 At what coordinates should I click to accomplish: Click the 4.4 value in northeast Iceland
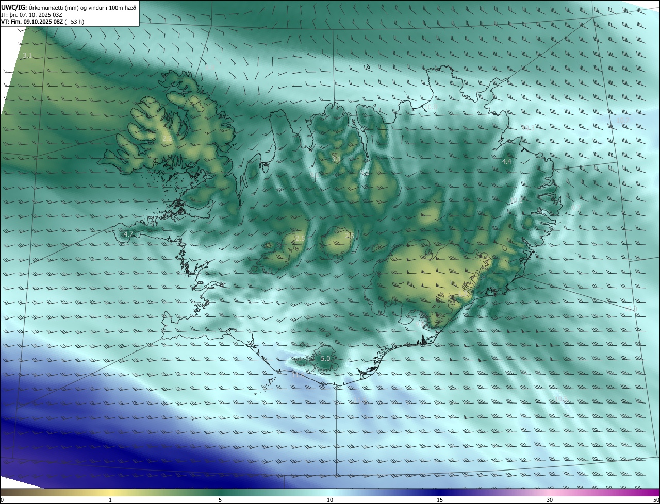(507, 161)
